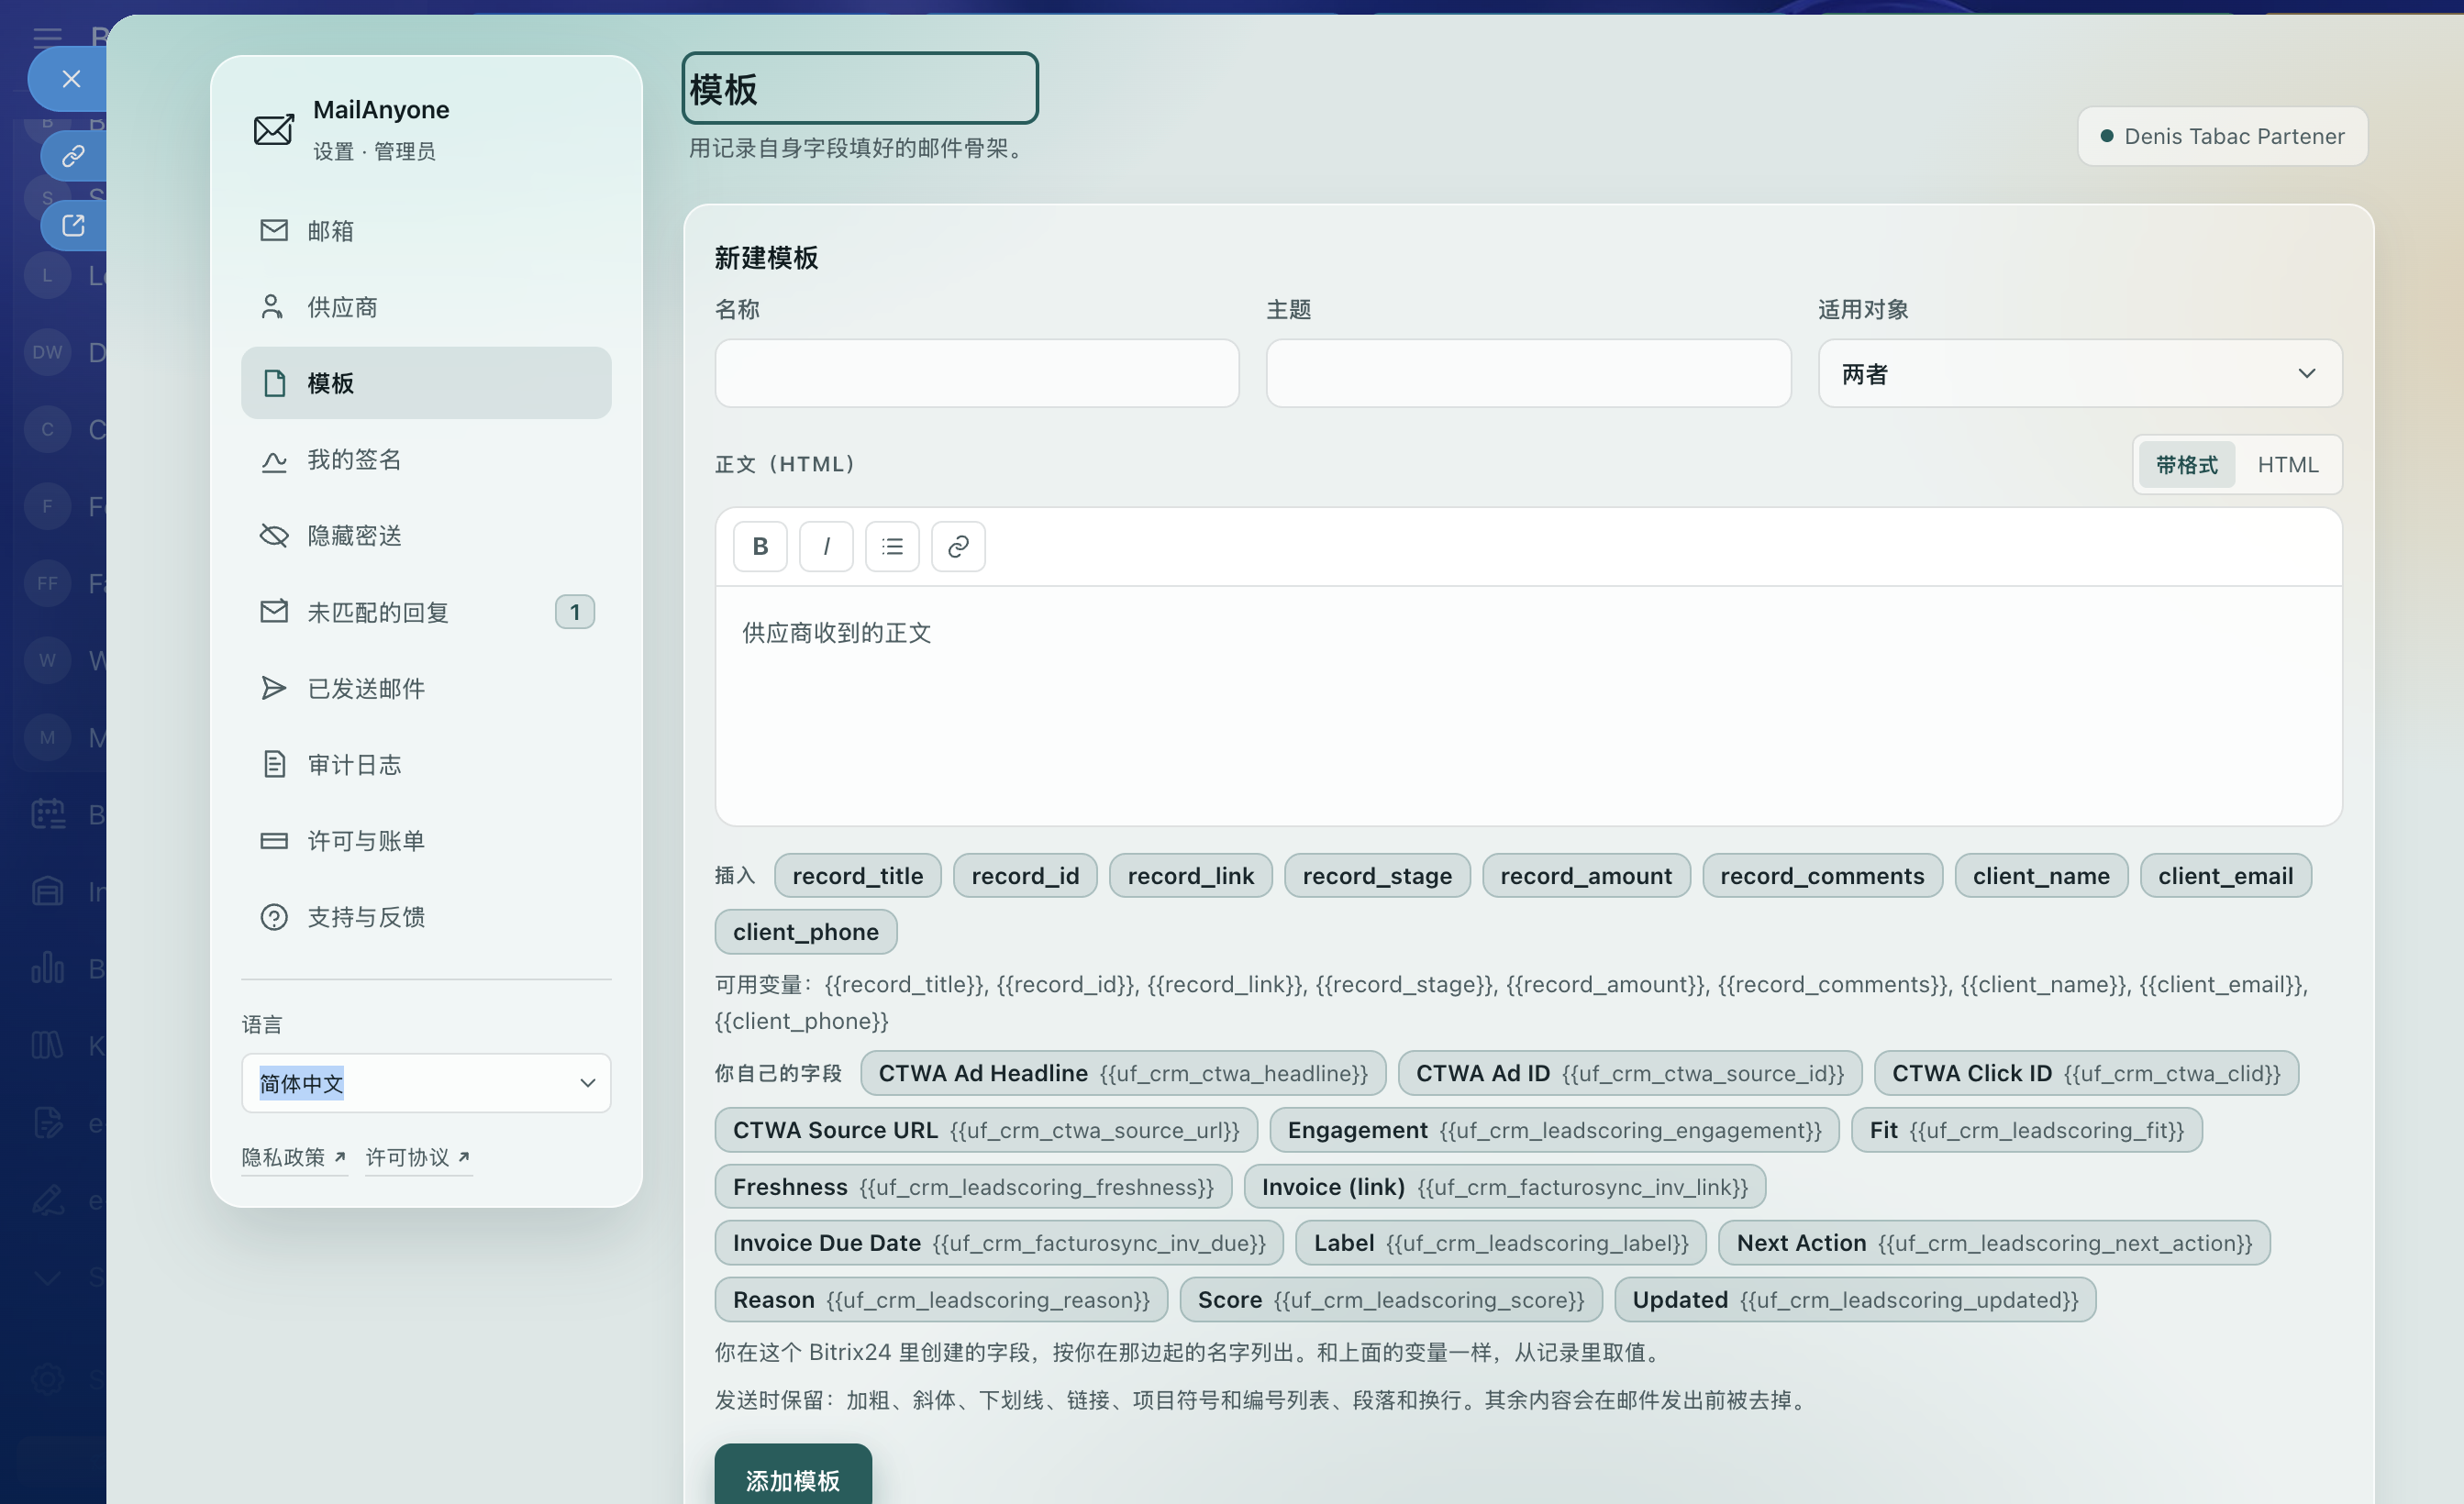
Task: Insert Freshness custom field
Action: pyautogui.click(x=973, y=1186)
